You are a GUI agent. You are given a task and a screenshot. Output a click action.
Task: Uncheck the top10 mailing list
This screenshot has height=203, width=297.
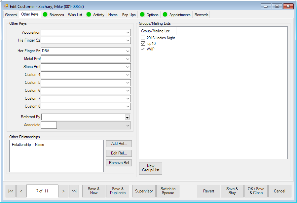tap(143, 44)
